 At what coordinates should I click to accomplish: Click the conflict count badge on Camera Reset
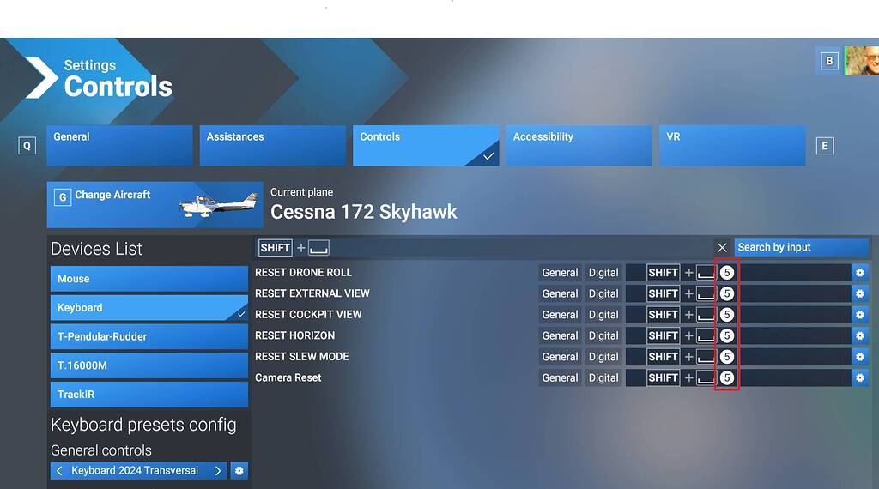tap(726, 378)
